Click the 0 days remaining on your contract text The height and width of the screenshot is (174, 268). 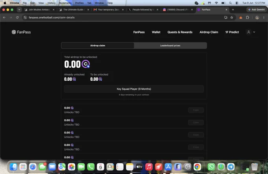pos(134,95)
